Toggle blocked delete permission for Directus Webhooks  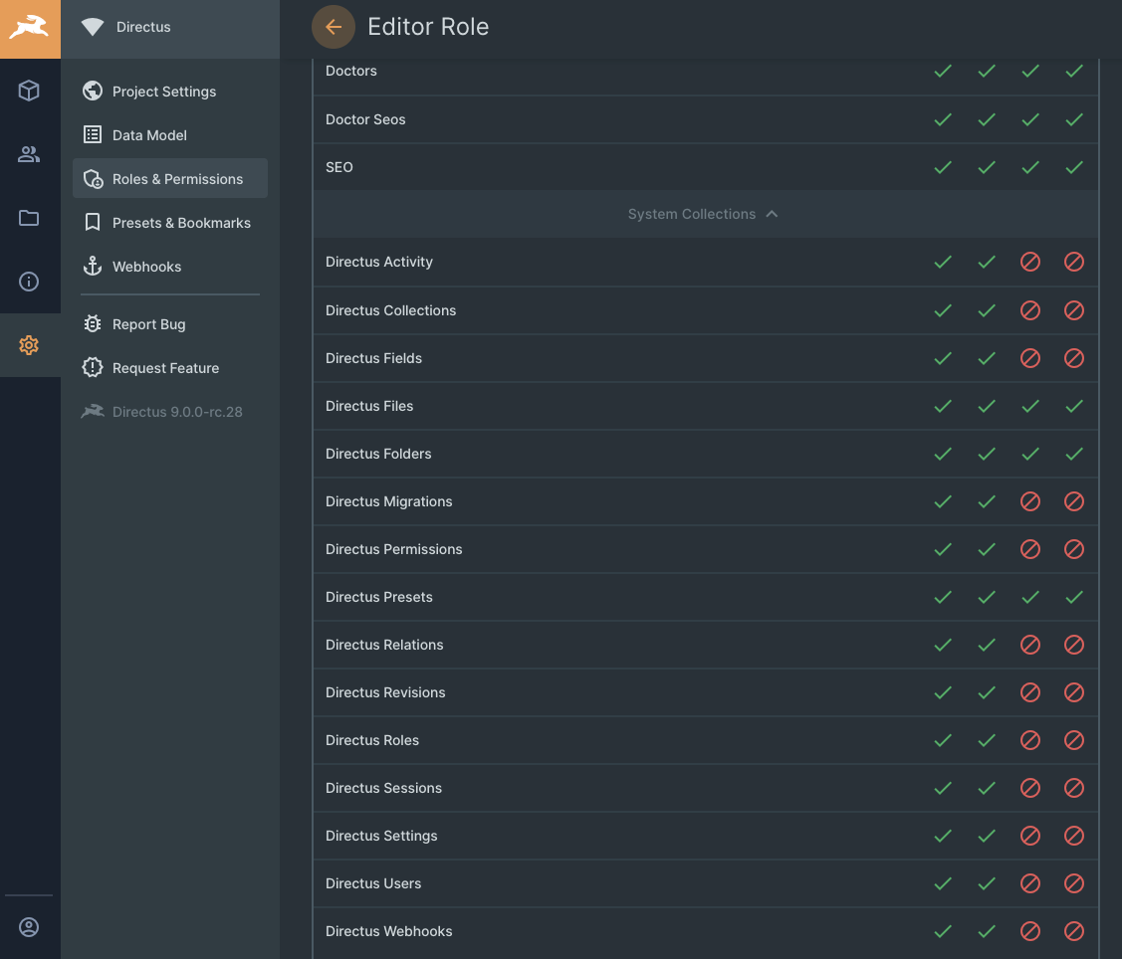pyautogui.click(x=1074, y=931)
